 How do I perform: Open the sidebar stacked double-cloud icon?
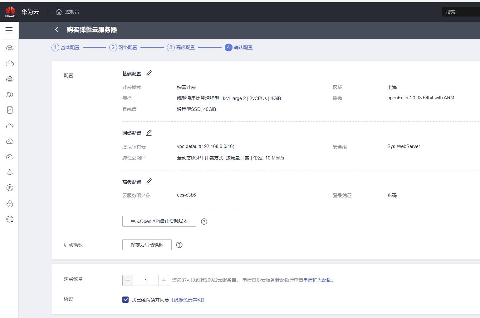(10, 126)
